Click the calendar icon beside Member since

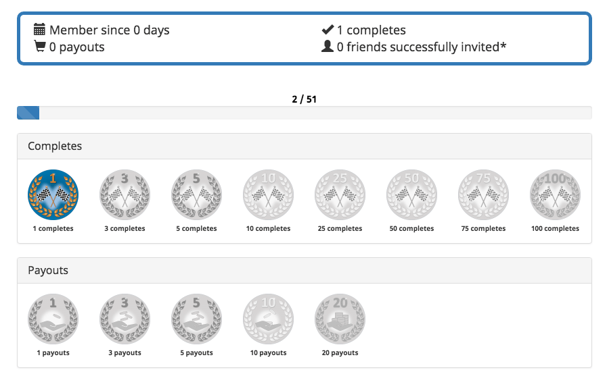[x=39, y=29]
